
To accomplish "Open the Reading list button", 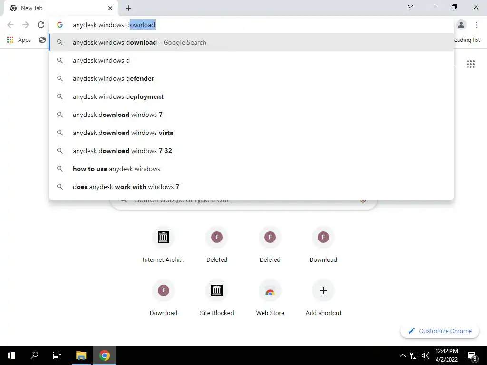I will point(467,40).
